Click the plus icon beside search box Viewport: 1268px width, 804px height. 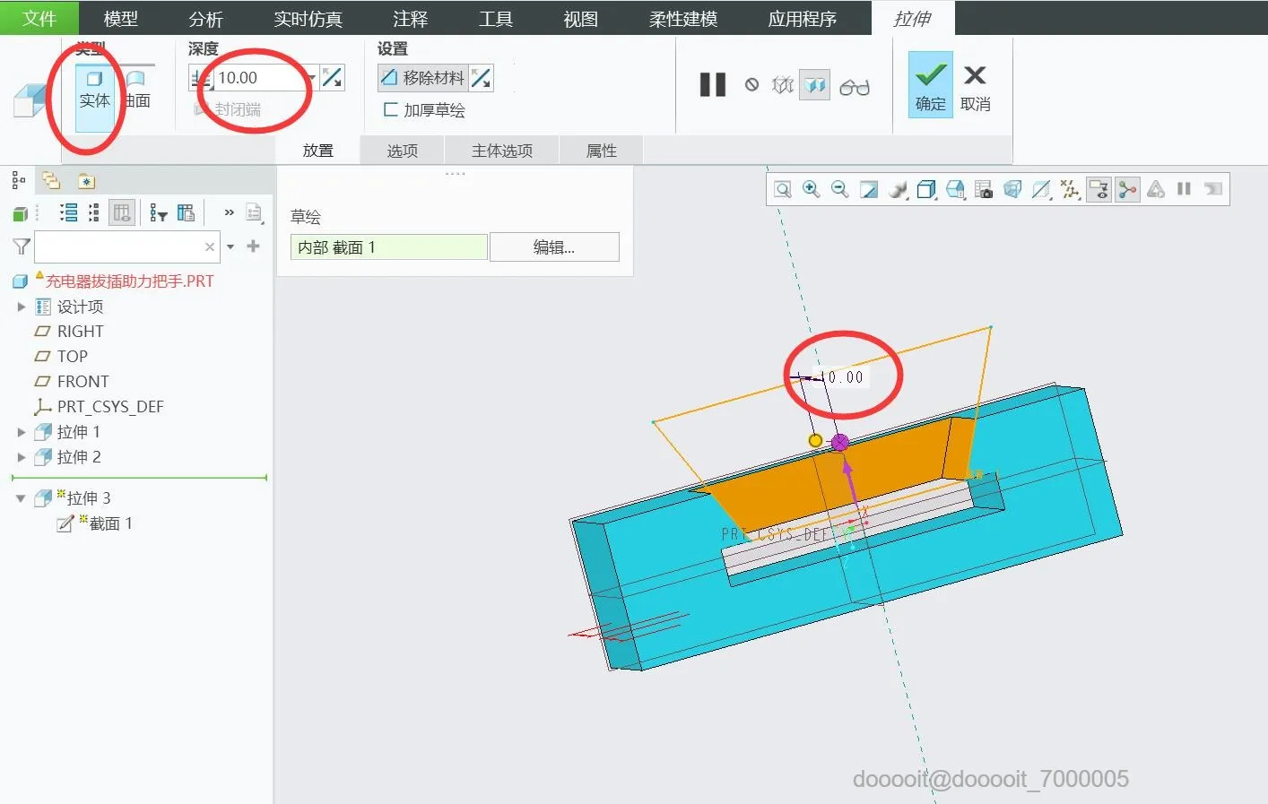[254, 246]
